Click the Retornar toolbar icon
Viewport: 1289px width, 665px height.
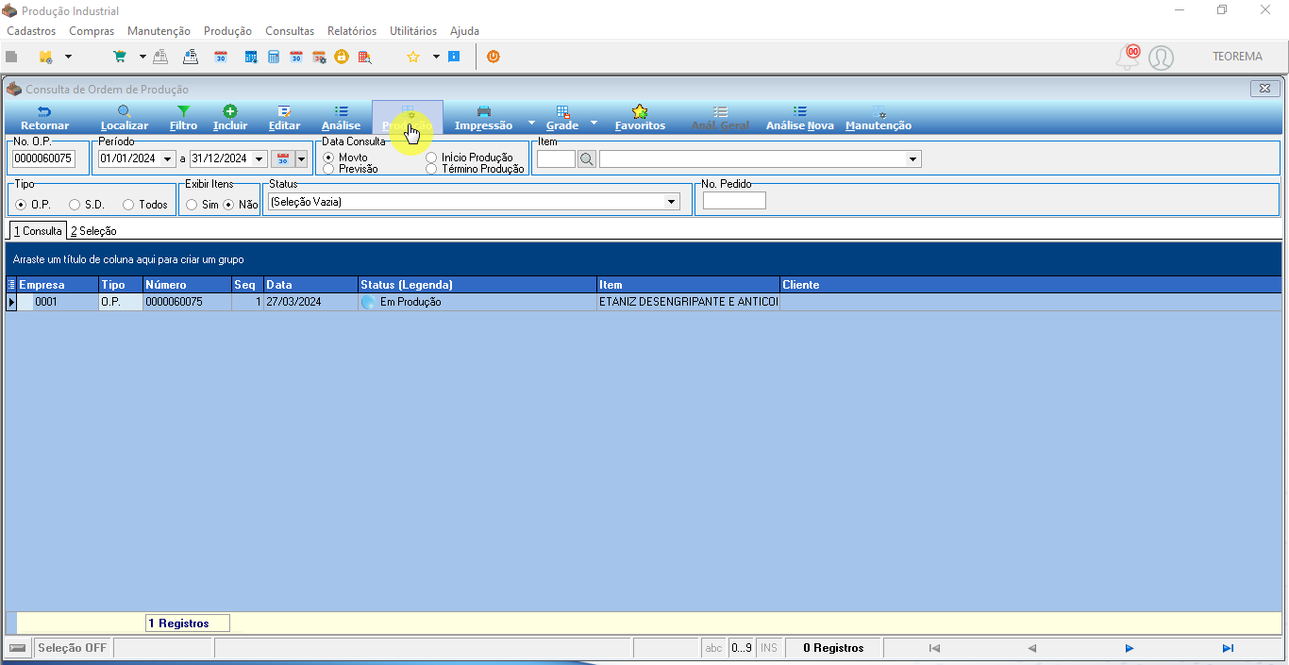44,111
